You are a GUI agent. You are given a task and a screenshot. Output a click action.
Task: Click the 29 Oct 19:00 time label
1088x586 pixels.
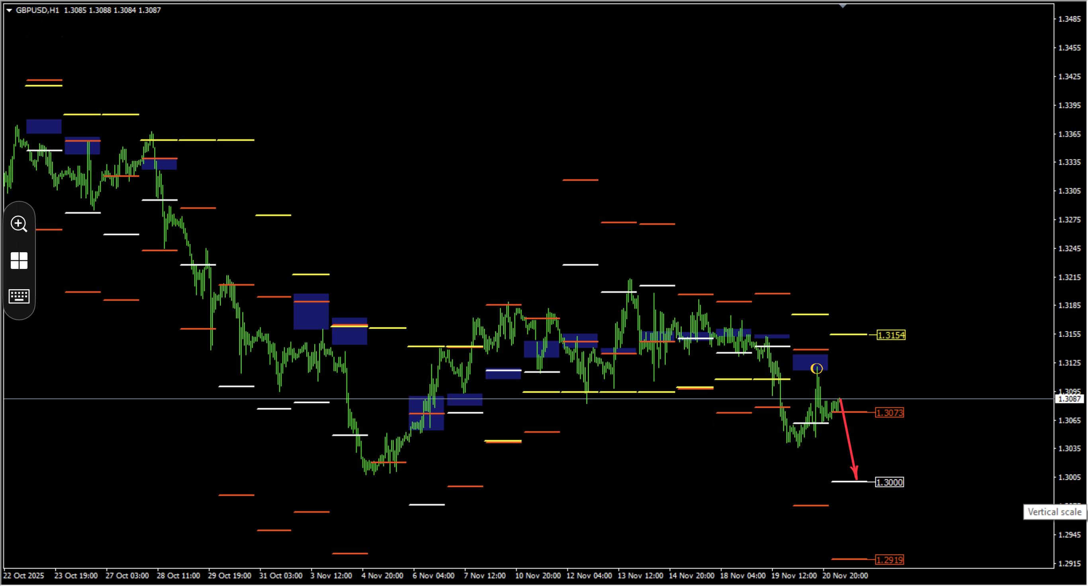tap(229, 575)
